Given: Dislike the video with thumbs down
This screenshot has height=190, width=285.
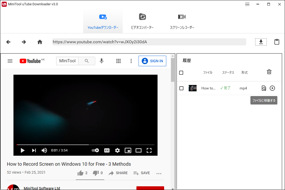Looking at the screenshot, I should (x=96, y=173).
